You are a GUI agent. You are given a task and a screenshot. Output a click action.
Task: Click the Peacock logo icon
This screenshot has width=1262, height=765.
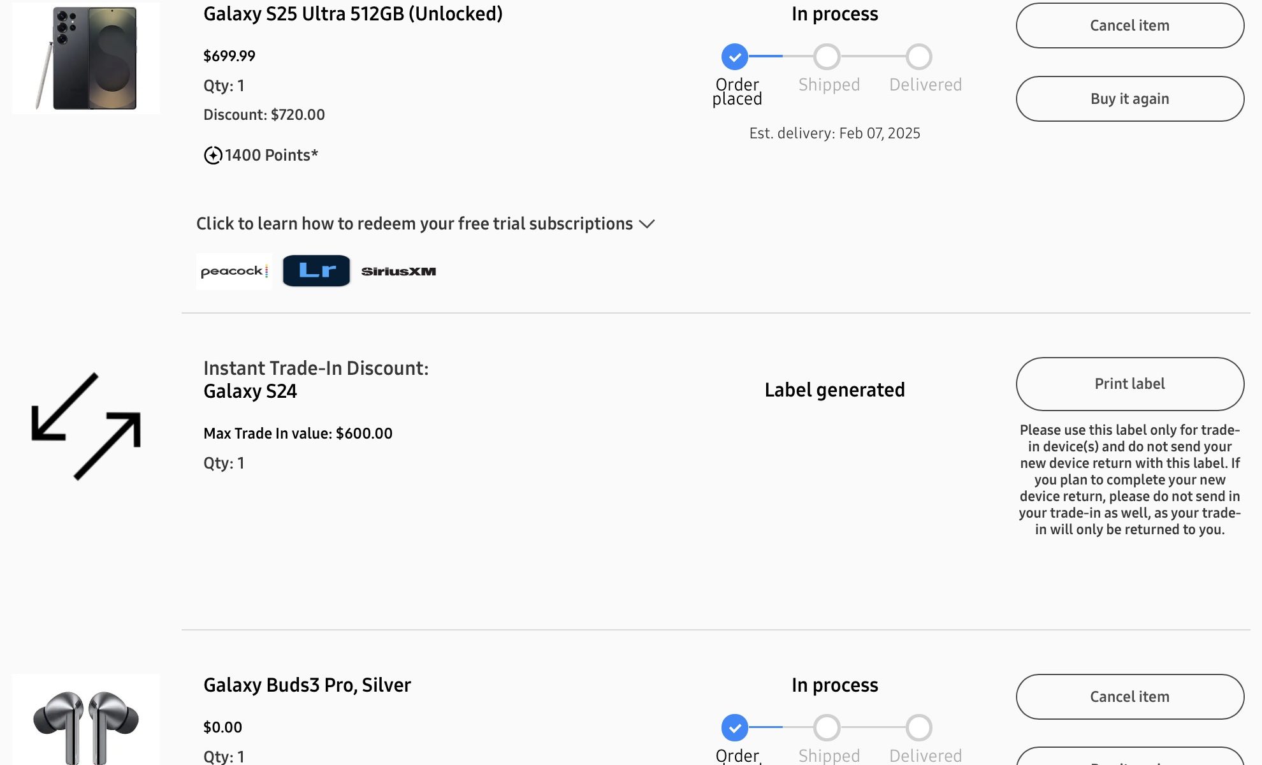click(x=234, y=272)
